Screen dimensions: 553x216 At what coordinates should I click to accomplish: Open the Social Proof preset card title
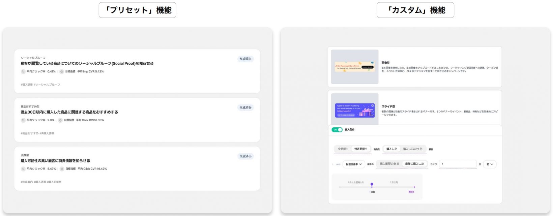[x=87, y=63]
